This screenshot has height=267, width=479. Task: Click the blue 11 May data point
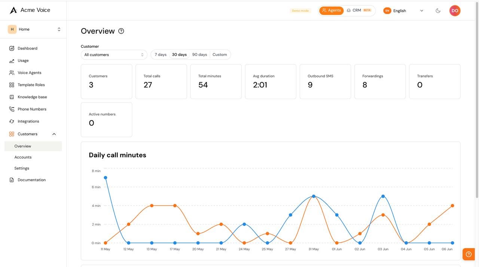106,178
